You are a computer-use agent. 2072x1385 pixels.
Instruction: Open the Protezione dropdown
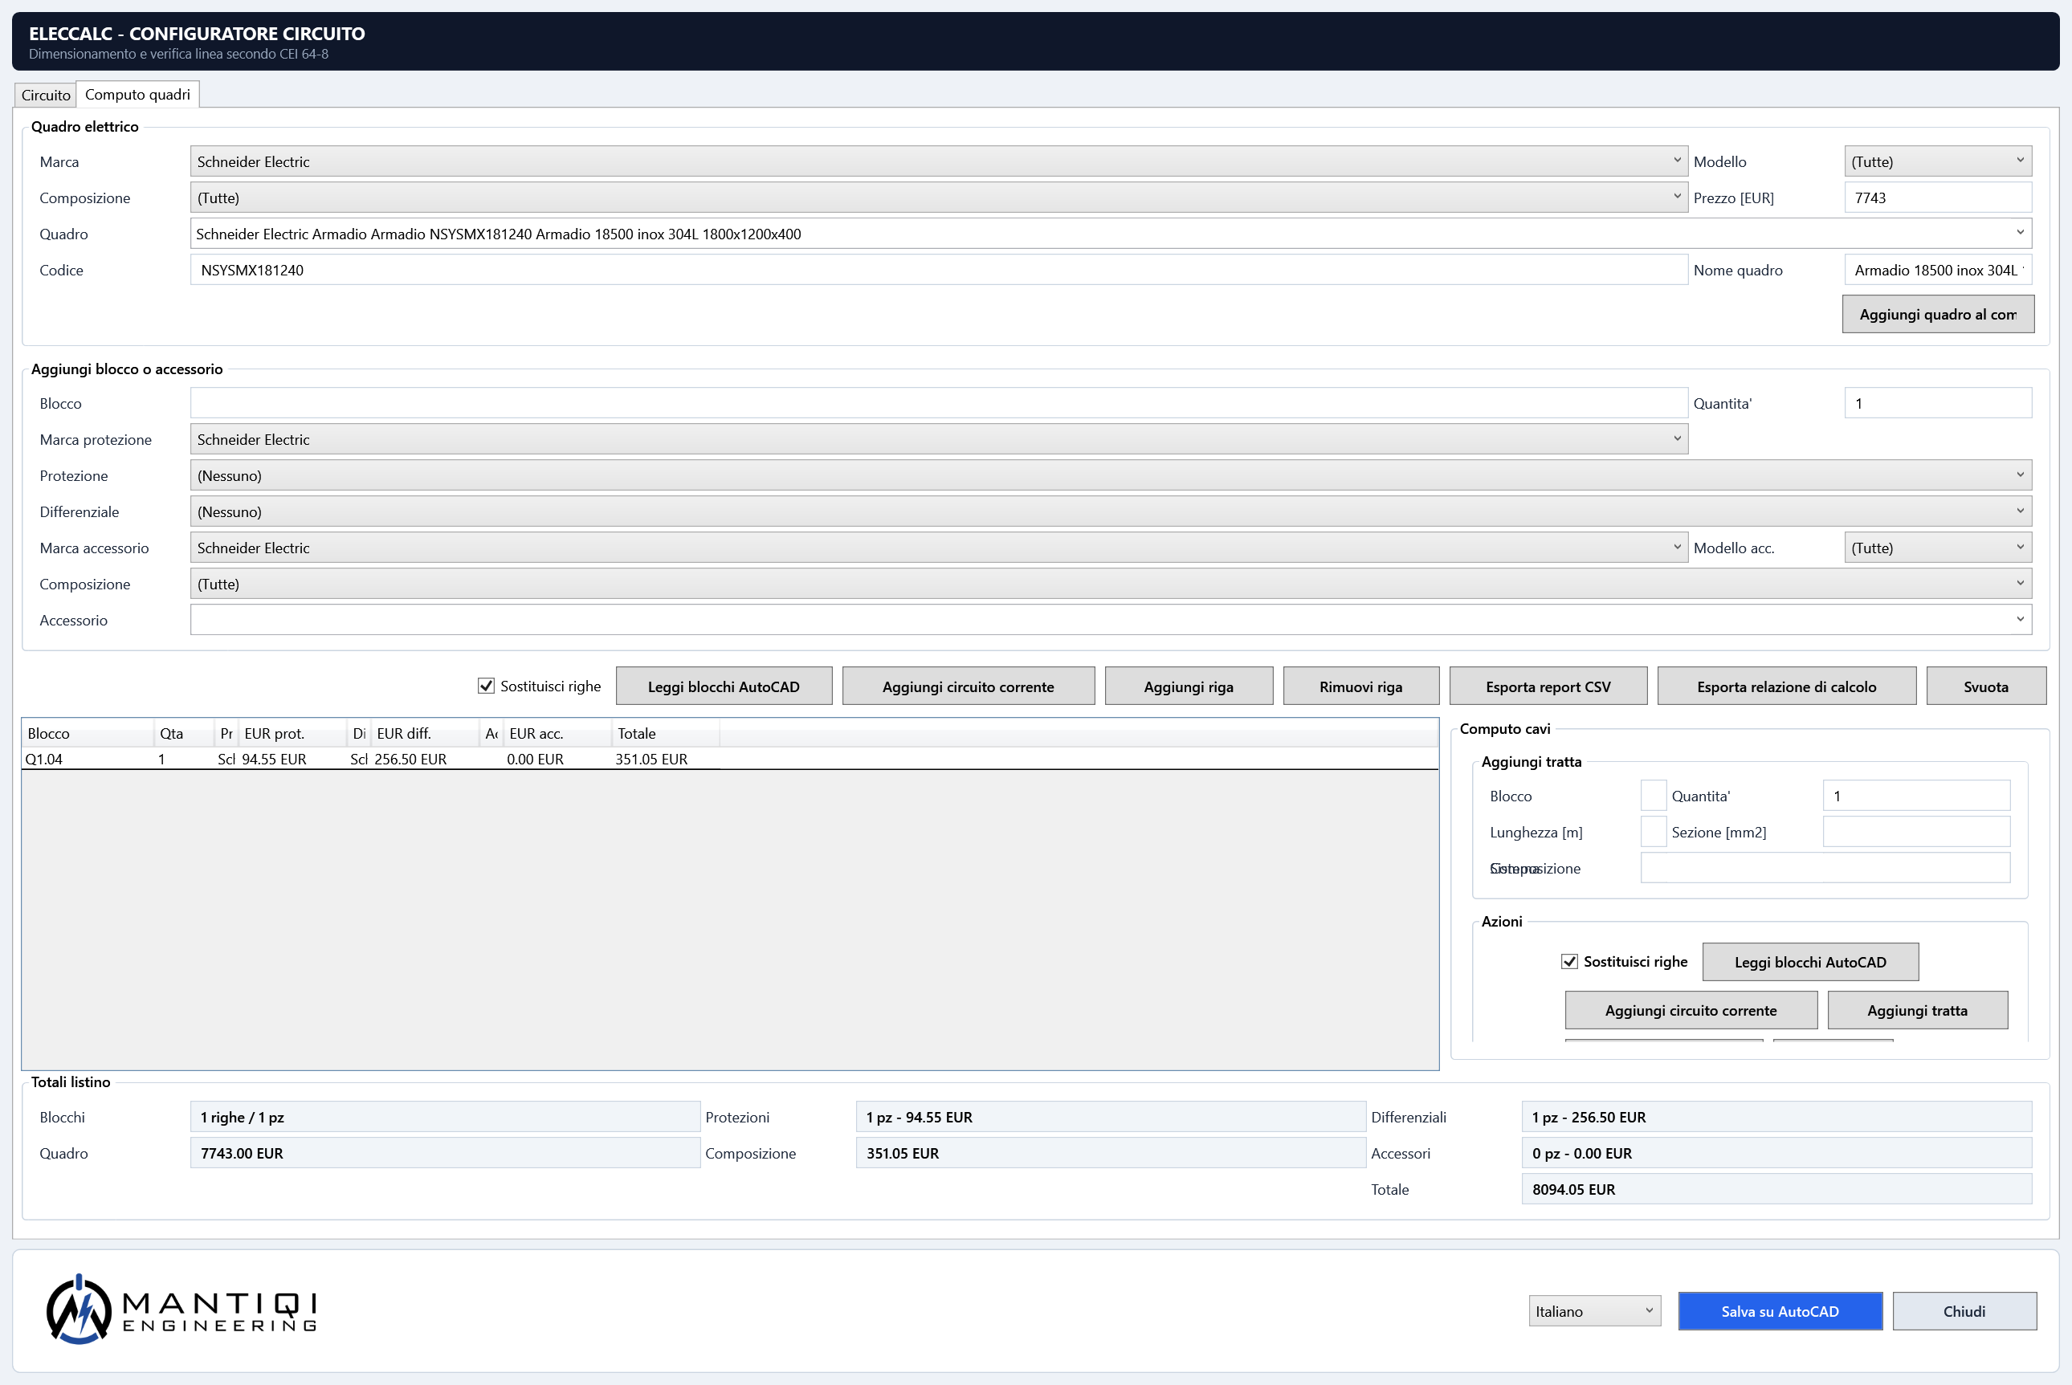[x=1111, y=476]
